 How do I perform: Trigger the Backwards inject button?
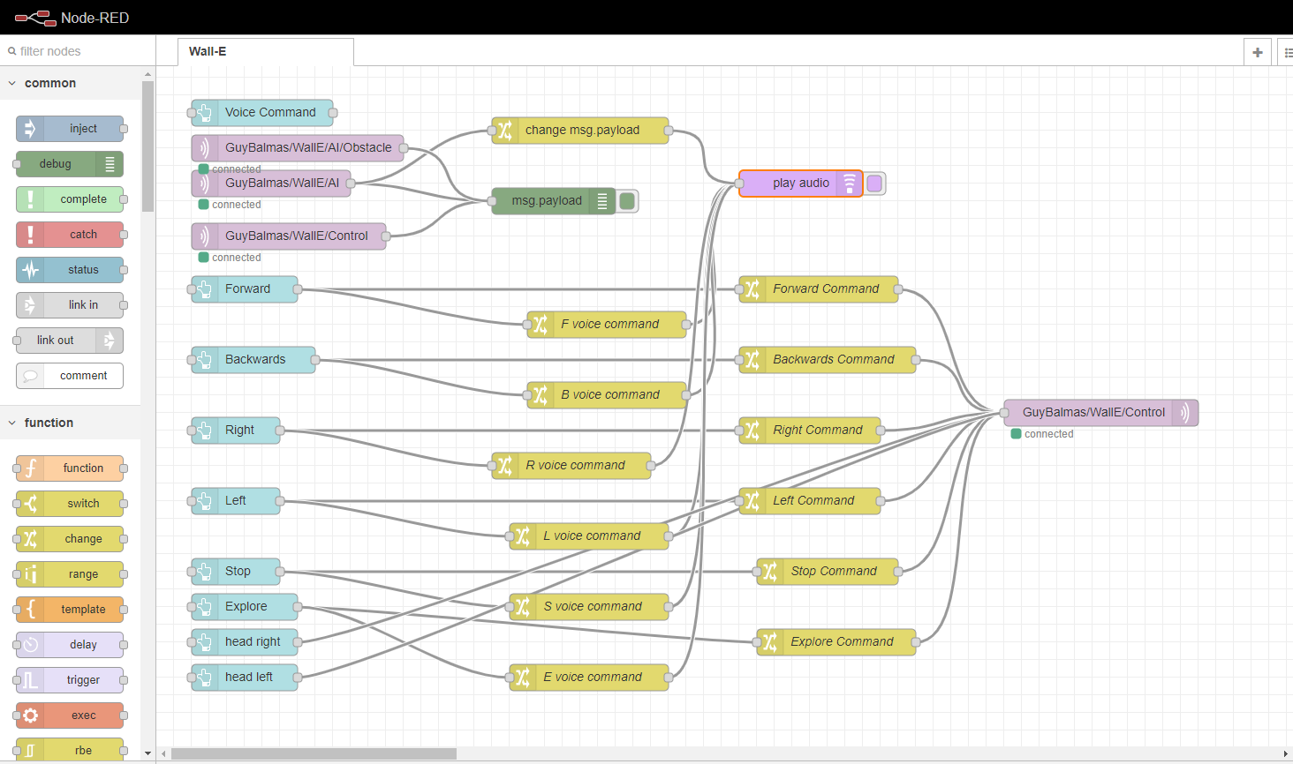click(204, 360)
